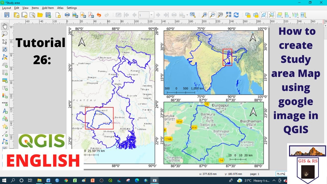
Task: Select the Pan Layout hand tool
Action: click(5, 26)
